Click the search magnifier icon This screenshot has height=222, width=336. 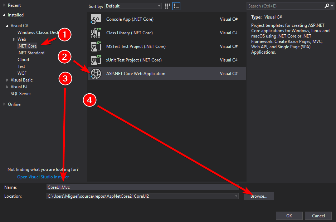coord(327,6)
